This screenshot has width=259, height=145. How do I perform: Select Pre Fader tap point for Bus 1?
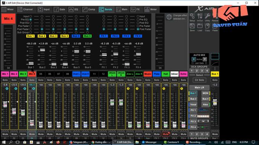31,26
